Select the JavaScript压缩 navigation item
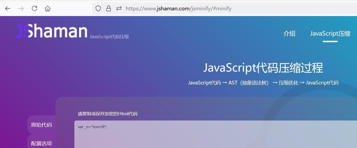Screen dimensions: 357x148 click(330, 34)
